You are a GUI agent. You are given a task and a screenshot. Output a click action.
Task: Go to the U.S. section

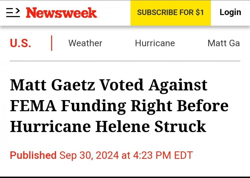click(20, 43)
